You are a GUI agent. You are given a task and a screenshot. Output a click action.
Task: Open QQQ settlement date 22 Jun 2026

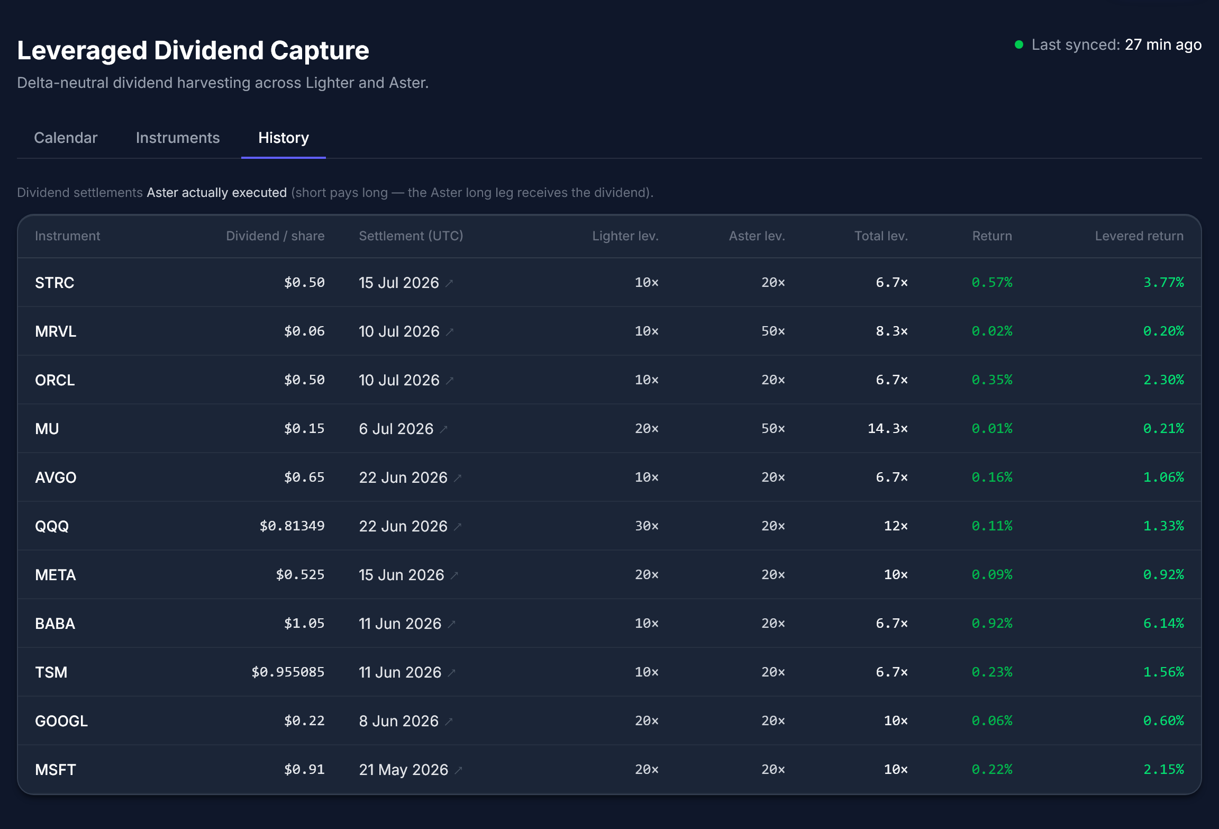coord(403,526)
